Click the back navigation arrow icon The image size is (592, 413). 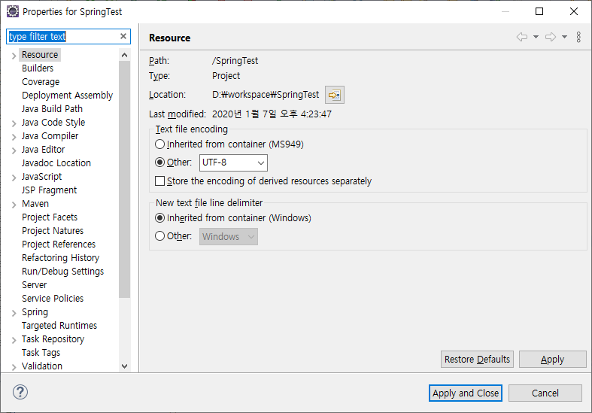pos(522,37)
